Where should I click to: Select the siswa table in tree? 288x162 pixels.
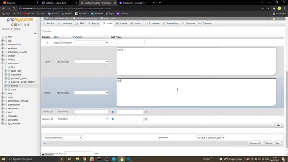tap(14, 86)
